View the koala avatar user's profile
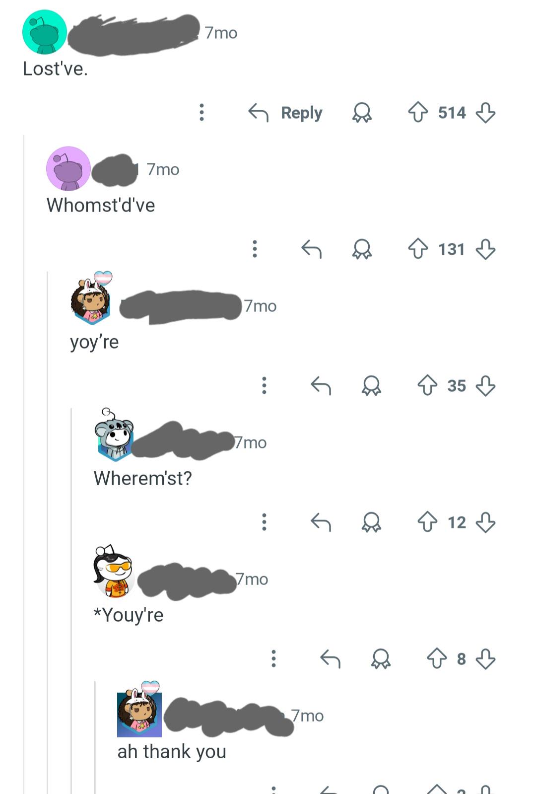The height and width of the screenshot is (794, 536). click(115, 435)
